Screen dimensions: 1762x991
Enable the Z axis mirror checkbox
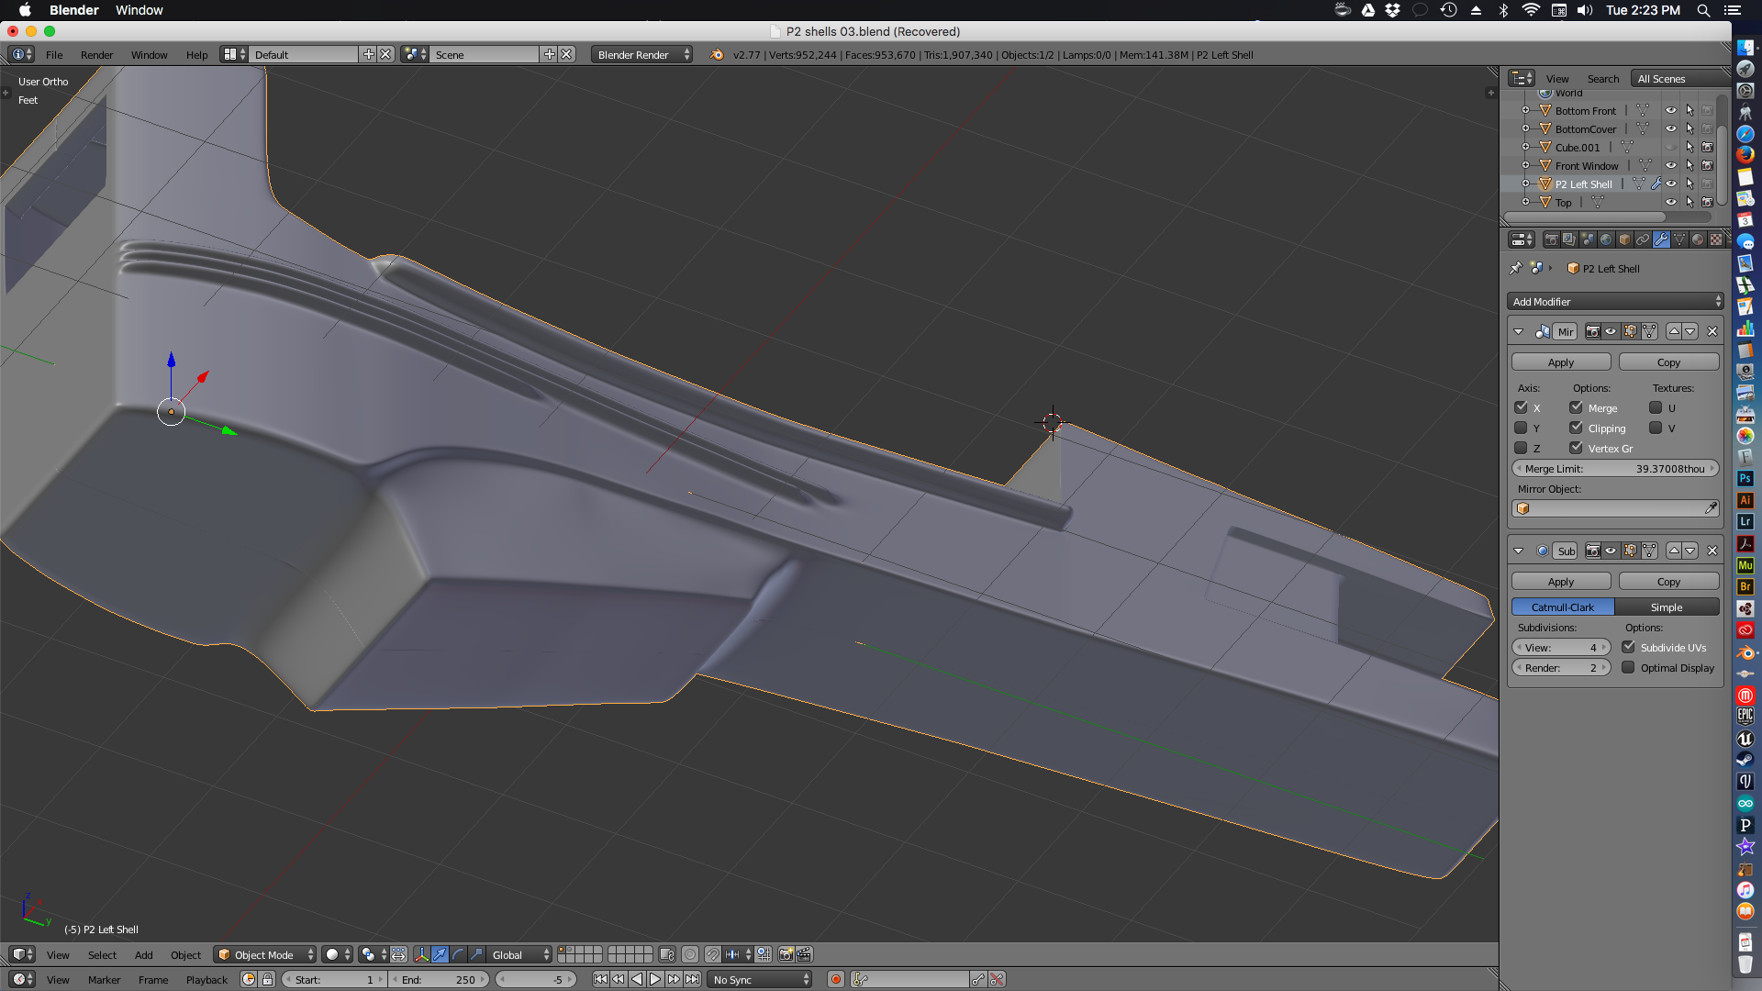pos(1521,448)
